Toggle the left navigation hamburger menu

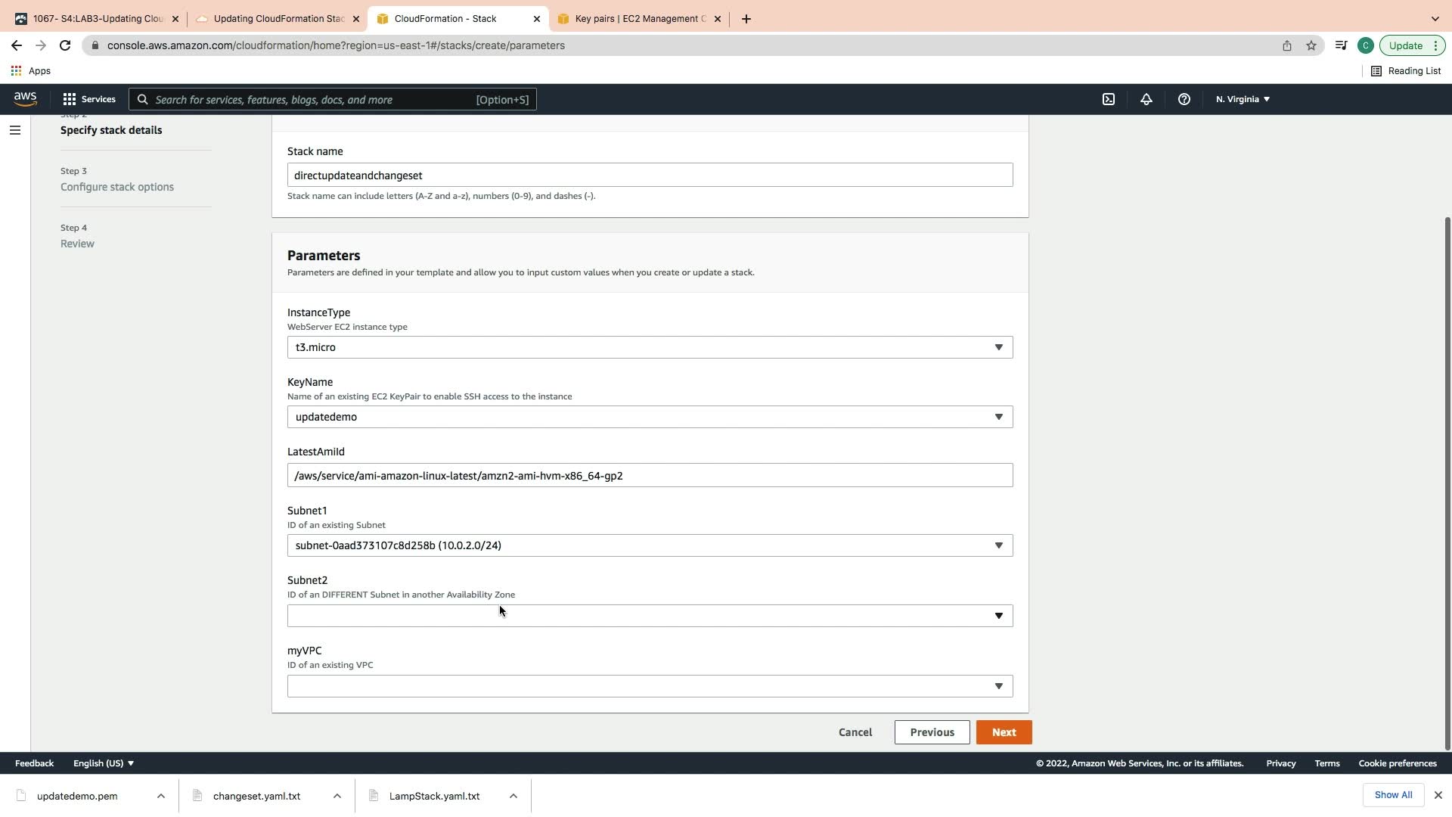(x=14, y=130)
